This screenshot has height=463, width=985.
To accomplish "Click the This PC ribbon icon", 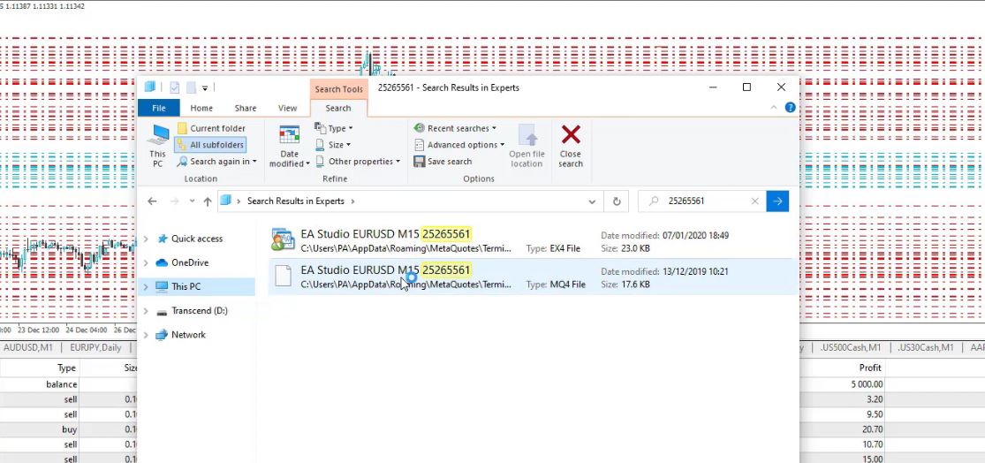I will point(158,135).
